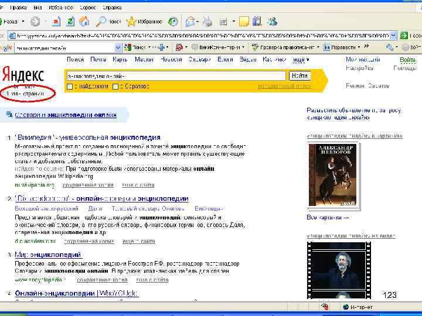Click Проверка правописания spellcheck button
The height and width of the screenshot is (316, 422).
point(283,47)
